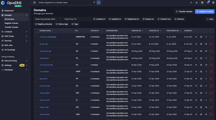Click the blue Register Domain button

[205, 12]
